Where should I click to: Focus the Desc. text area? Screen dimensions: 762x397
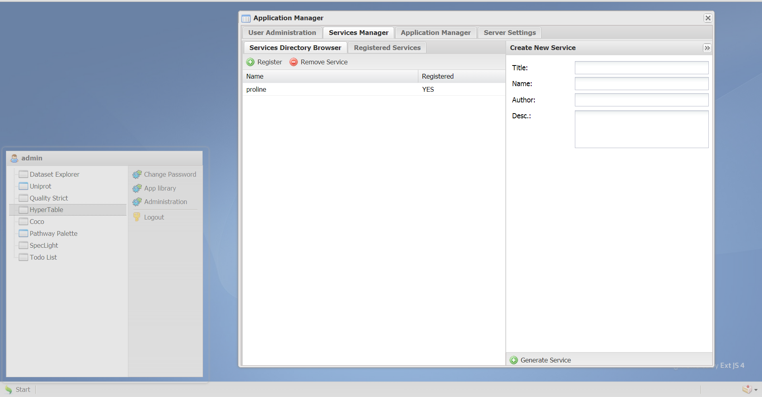coord(641,129)
